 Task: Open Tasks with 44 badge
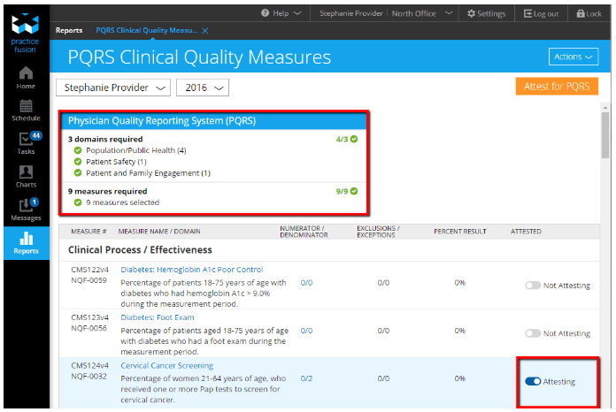click(26, 144)
